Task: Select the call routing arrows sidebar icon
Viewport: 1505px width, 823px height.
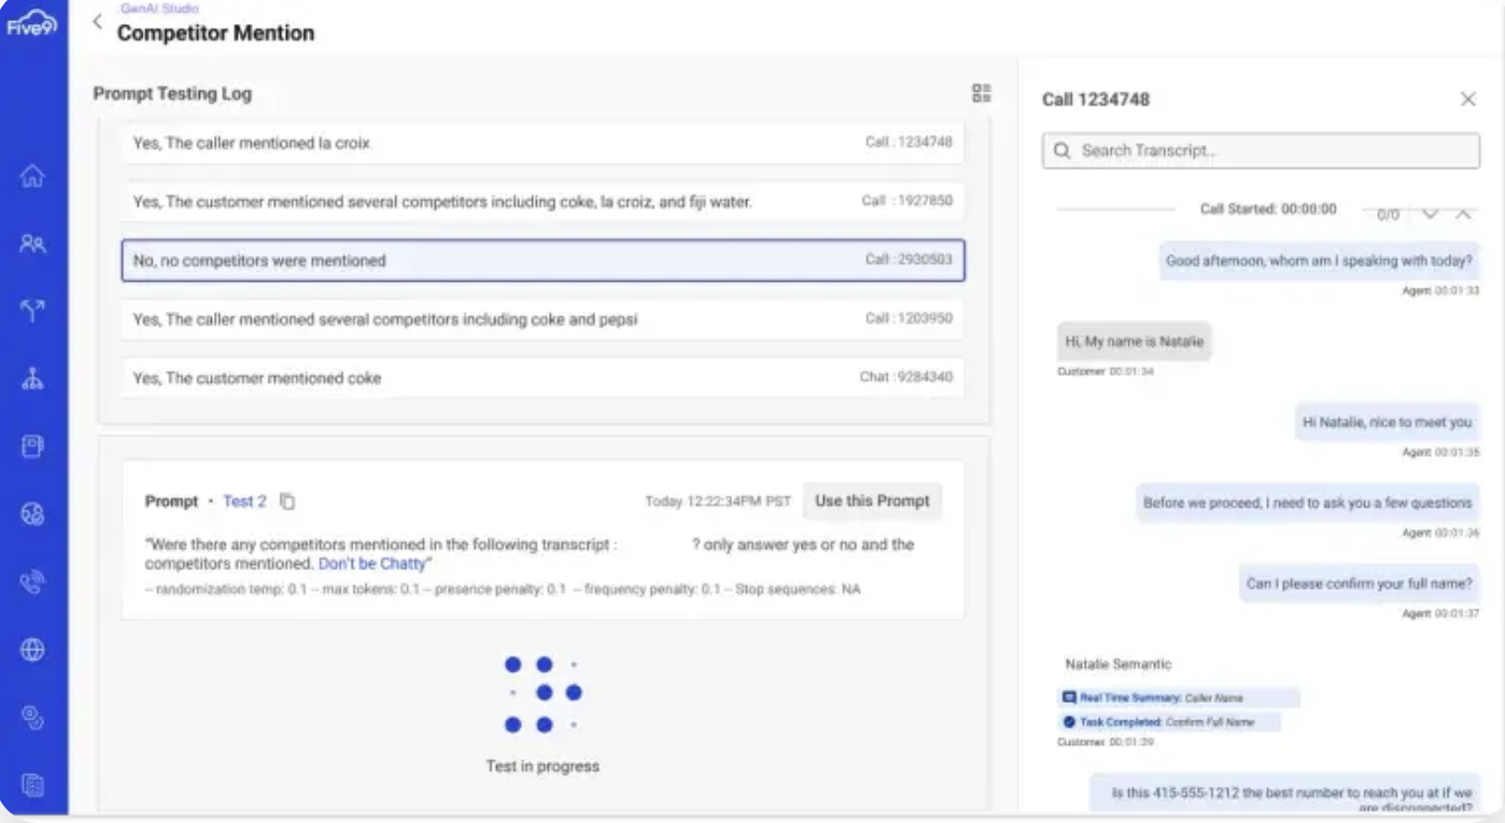Action: (32, 311)
